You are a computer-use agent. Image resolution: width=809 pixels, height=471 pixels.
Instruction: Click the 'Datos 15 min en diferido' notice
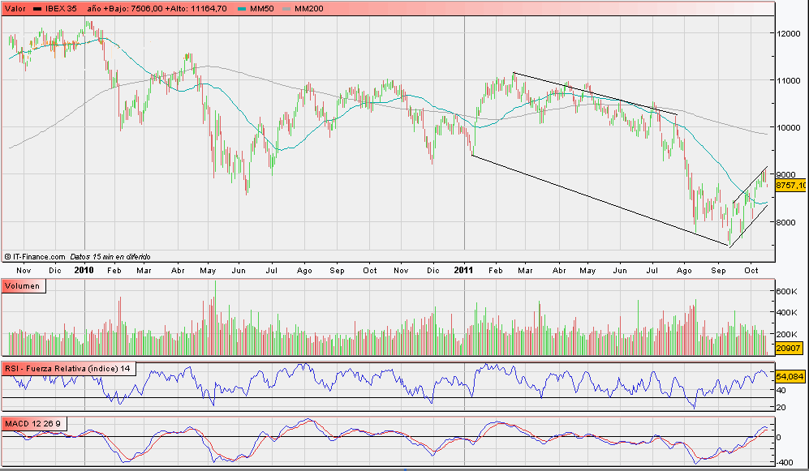point(110,257)
